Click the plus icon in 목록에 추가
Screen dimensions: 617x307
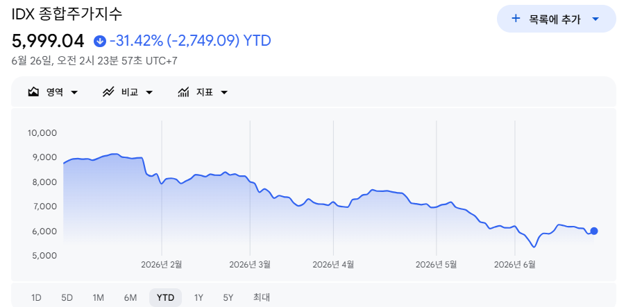[x=516, y=19]
